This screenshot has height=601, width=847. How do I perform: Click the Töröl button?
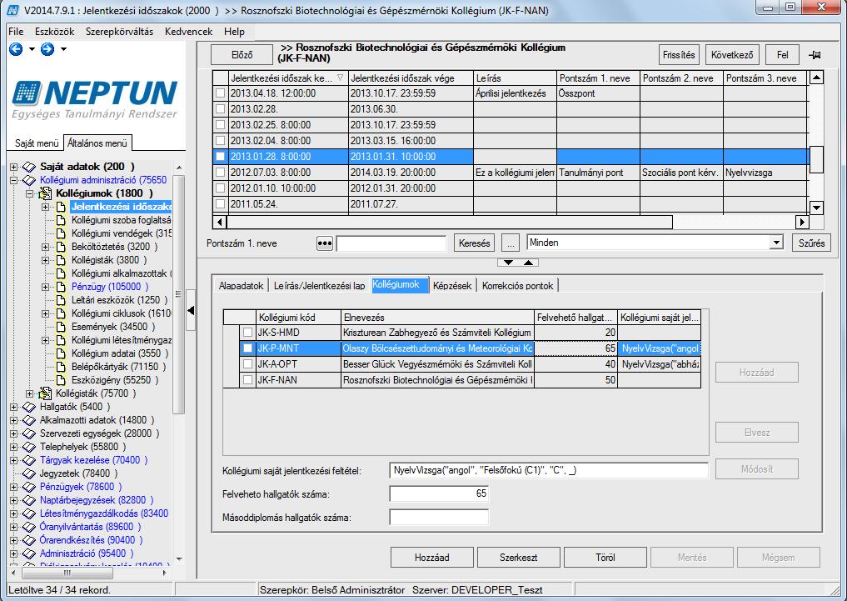605,557
